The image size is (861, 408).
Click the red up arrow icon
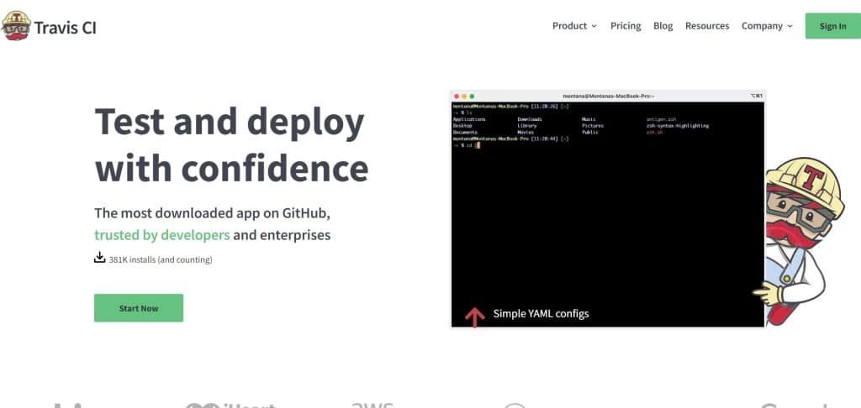pyautogui.click(x=474, y=317)
